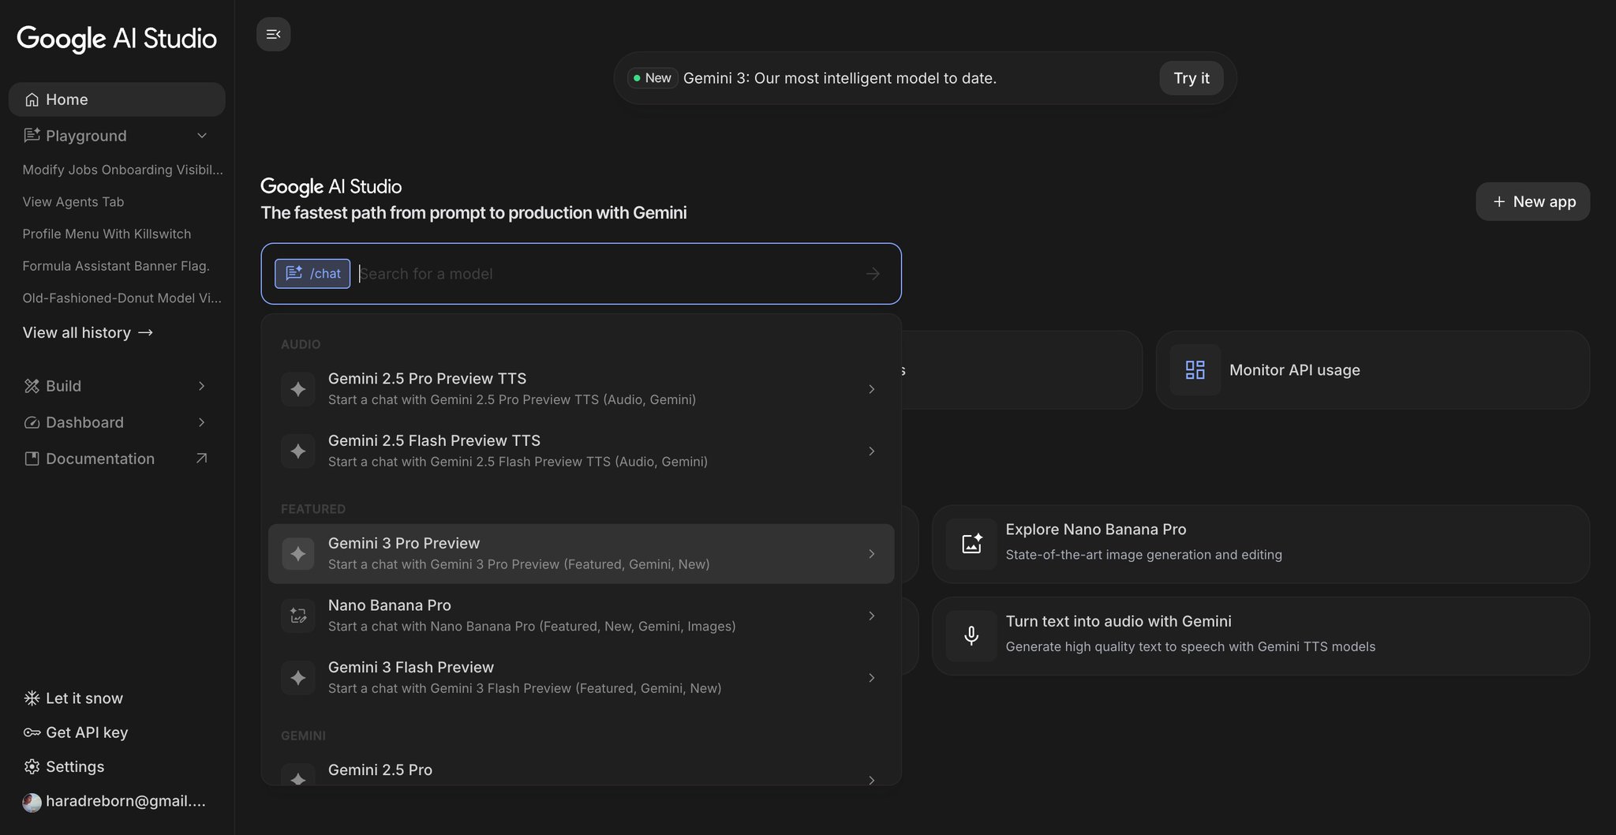This screenshot has height=835, width=1616.
Task: Open chevron for Gemini 3 Pro Preview
Action: [x=871, y=554]
